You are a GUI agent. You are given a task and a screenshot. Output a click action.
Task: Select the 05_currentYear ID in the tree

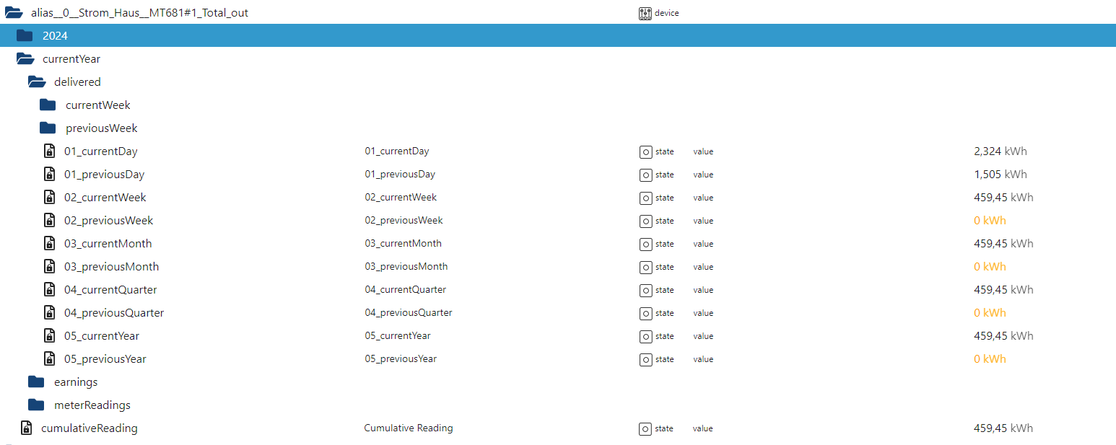point(102,336)
